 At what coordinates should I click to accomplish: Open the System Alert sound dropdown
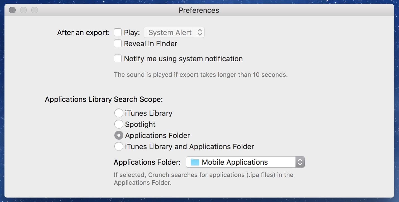tap(174, 33)
